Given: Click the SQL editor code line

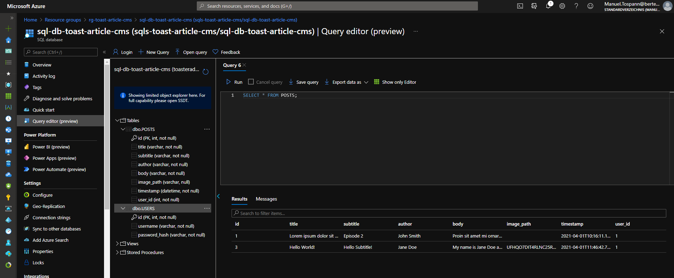Looking at the screenshot, I should 270,95.
